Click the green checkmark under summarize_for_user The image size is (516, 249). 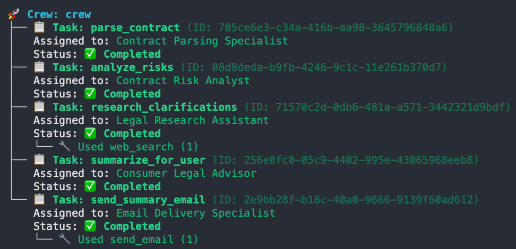[x=90, y=186]
